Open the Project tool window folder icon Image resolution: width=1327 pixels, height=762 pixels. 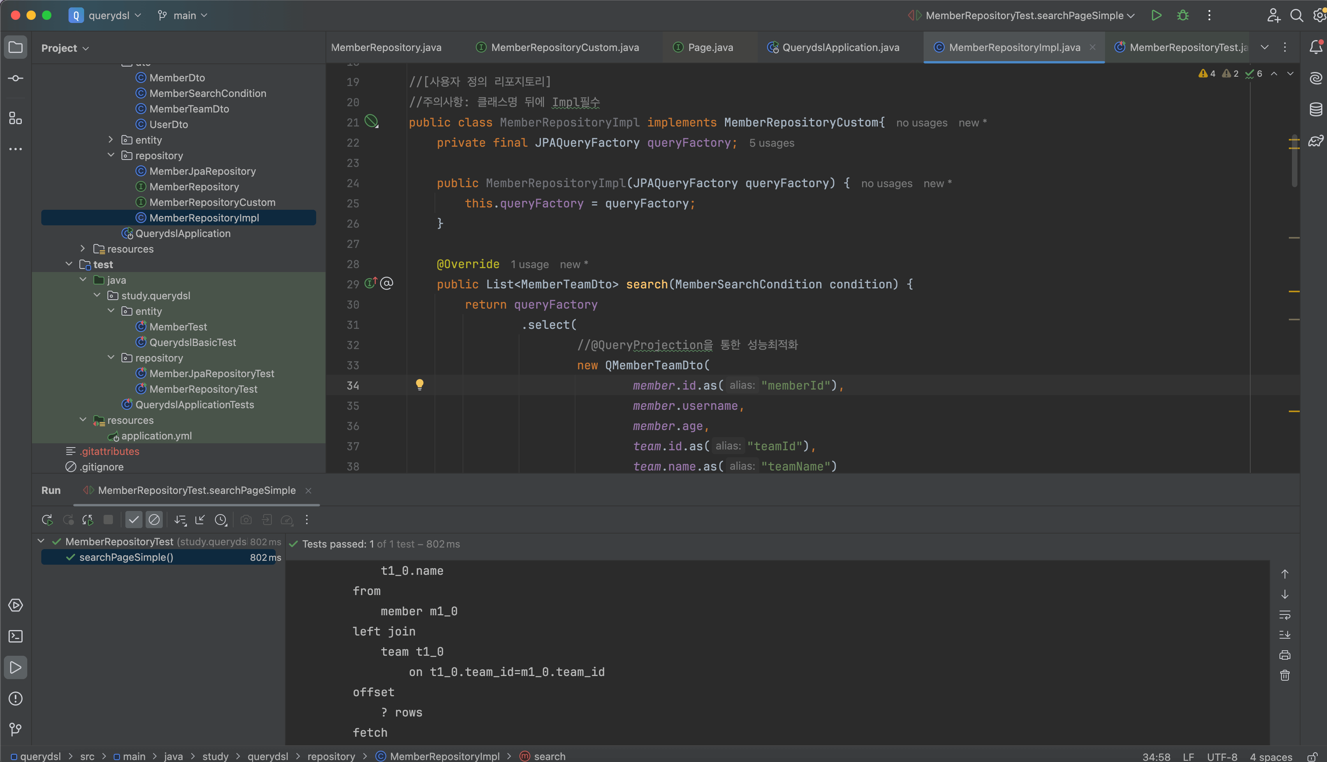[16, 47]
